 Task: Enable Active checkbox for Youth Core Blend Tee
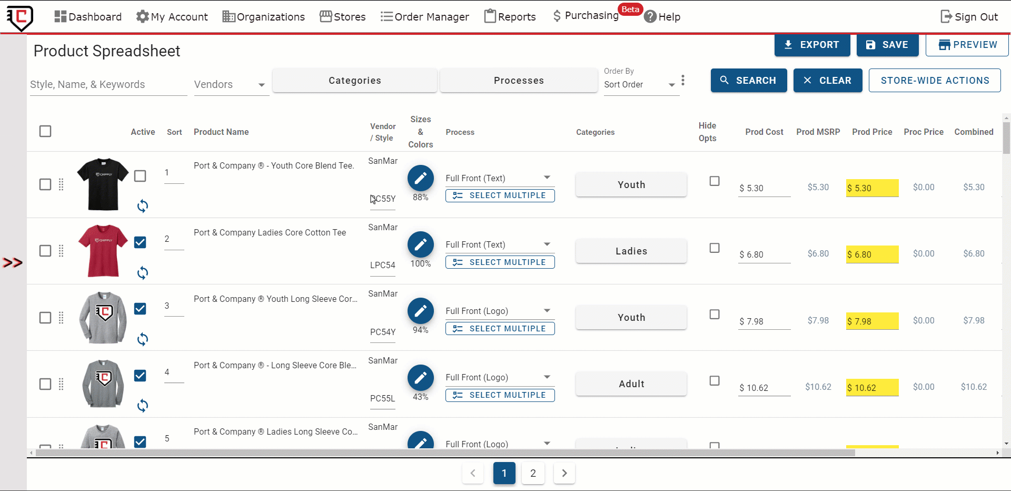pos(140,176)
